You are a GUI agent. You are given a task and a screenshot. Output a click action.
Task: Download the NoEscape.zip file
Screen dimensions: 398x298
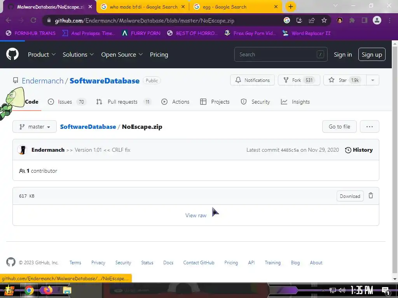coord(350,196)
